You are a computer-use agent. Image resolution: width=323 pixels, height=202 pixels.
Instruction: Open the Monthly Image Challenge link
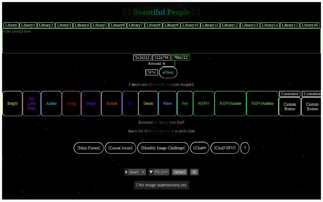point(163,148)
